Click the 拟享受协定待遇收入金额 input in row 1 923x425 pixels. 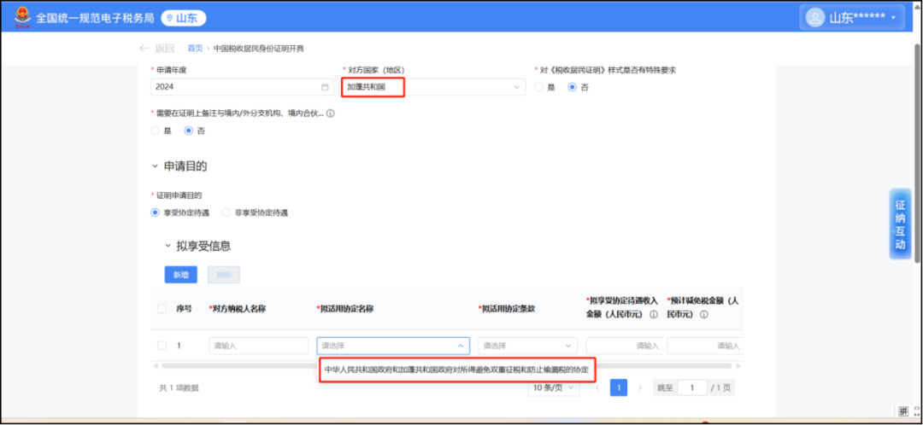624,346
